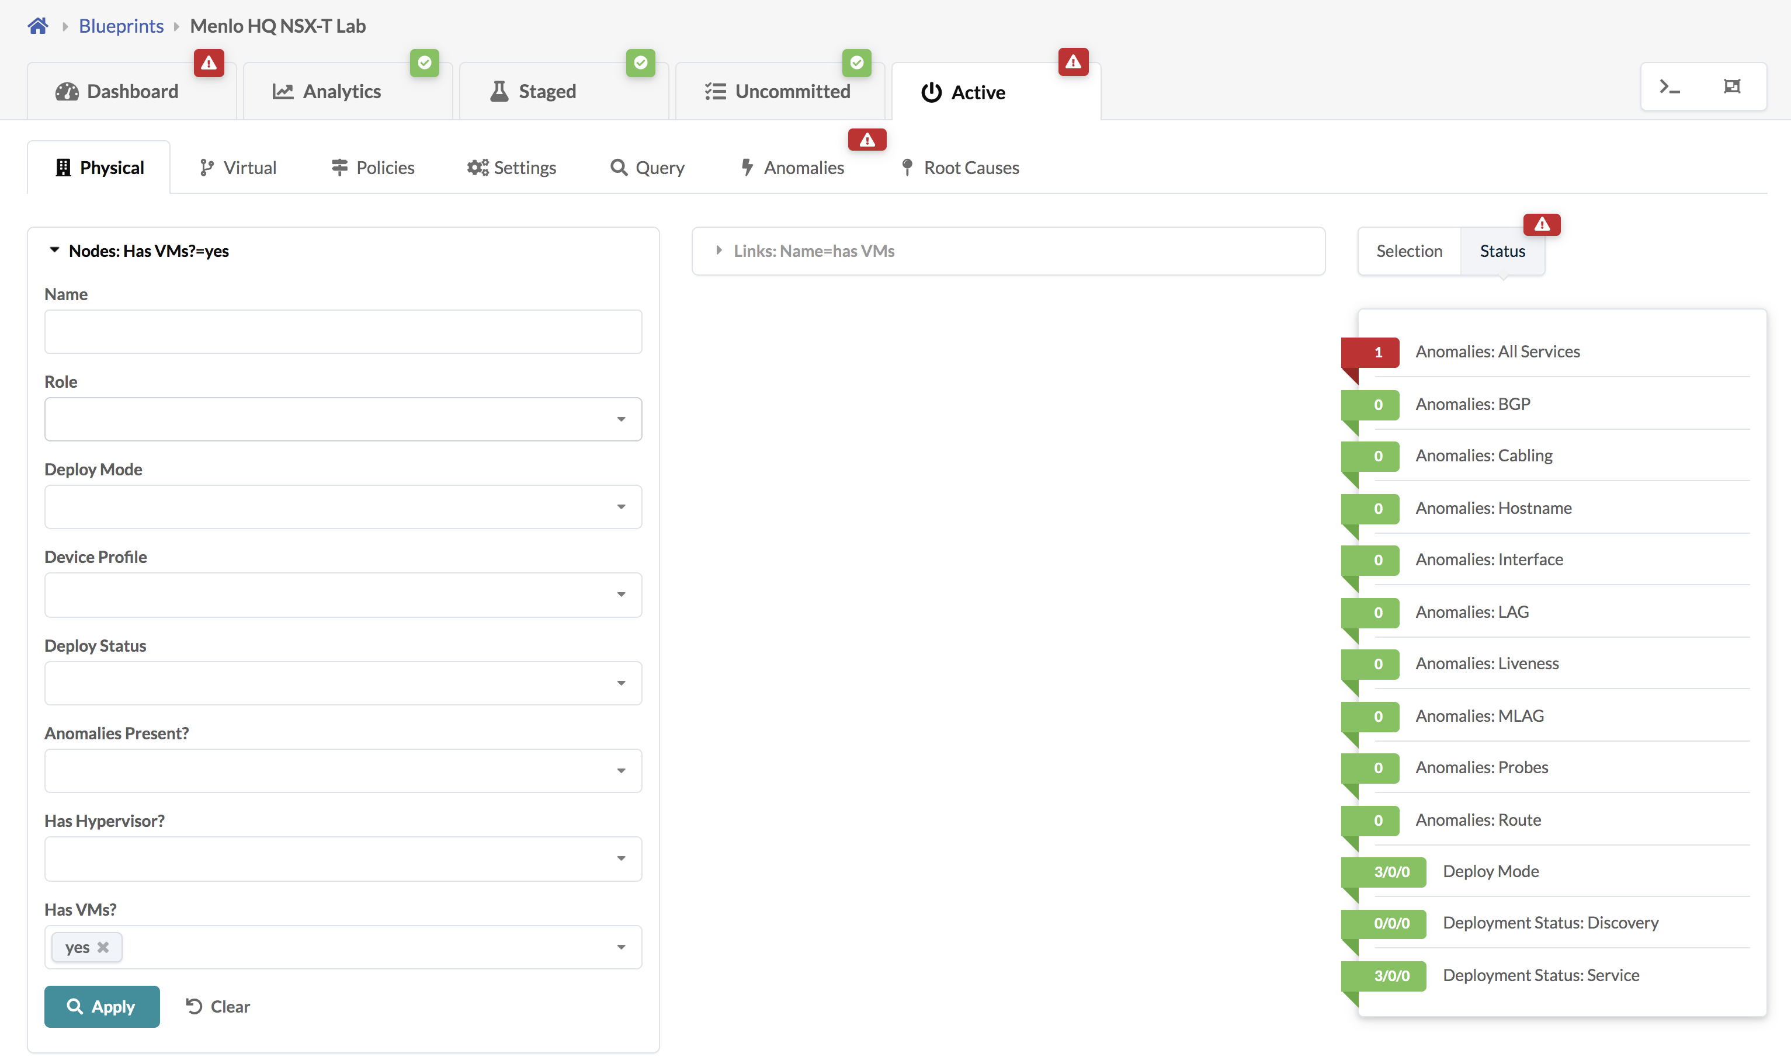
Task: Click the fullscreen expand icon
Action: [1731, 87]
